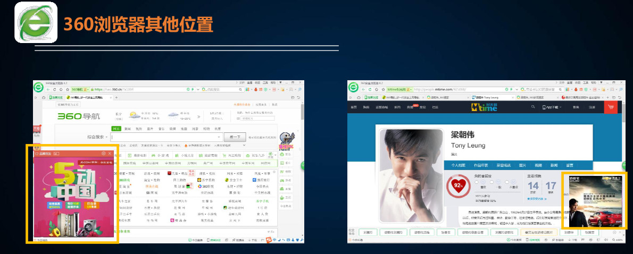Click the 17 nominations count
633x254 pixels.
pos(551,186)
